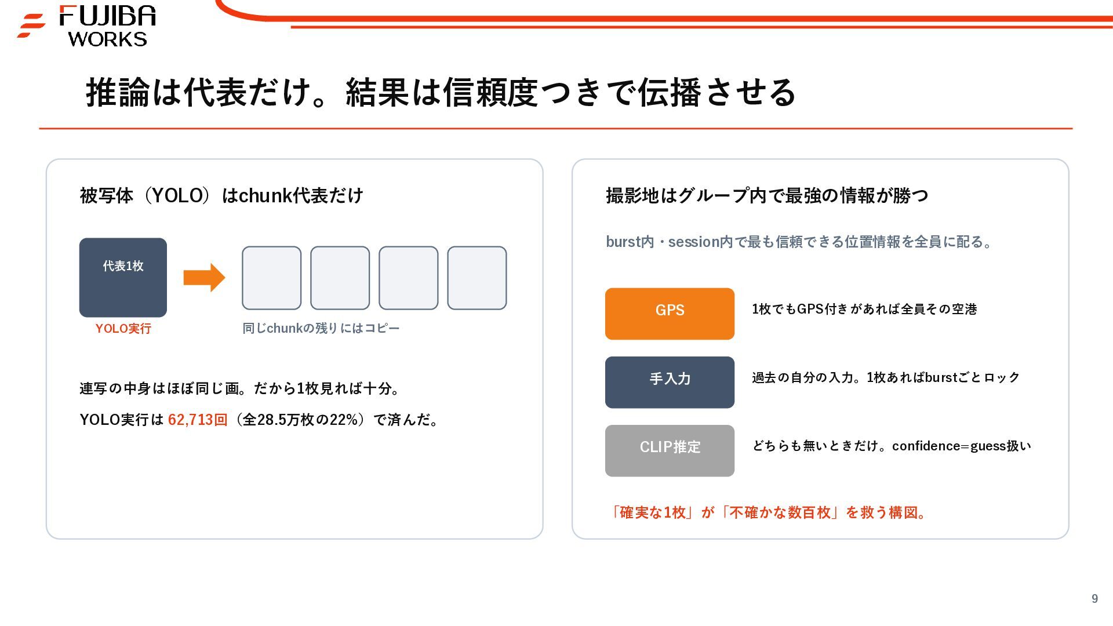
Task: Click the second empty chunk box
Action: coord(340,278)
